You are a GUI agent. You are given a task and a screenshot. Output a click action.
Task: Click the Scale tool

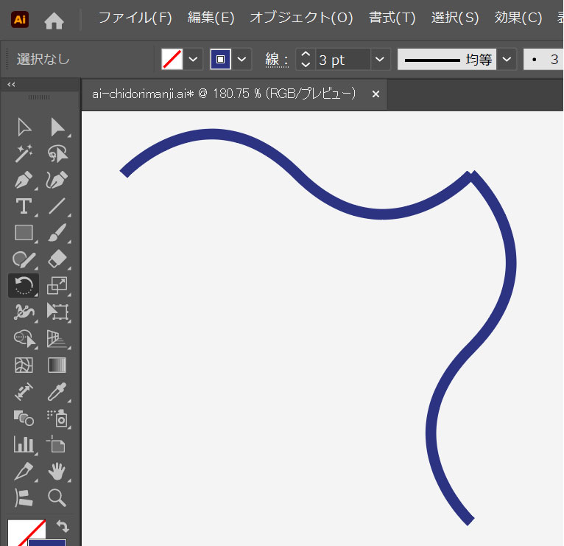[57, 285]
